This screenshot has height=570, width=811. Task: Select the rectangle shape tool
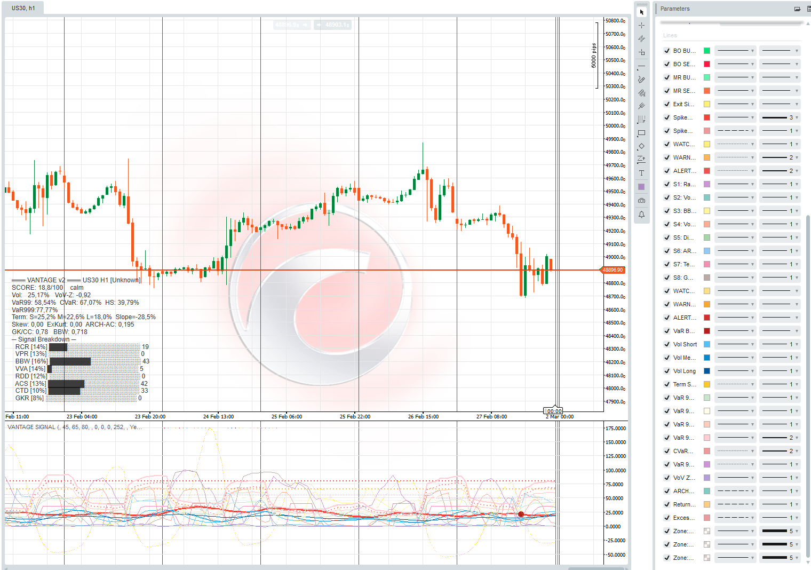641,133
